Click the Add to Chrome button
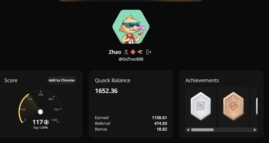Viewport: 269px width, 143px height. 62,80
